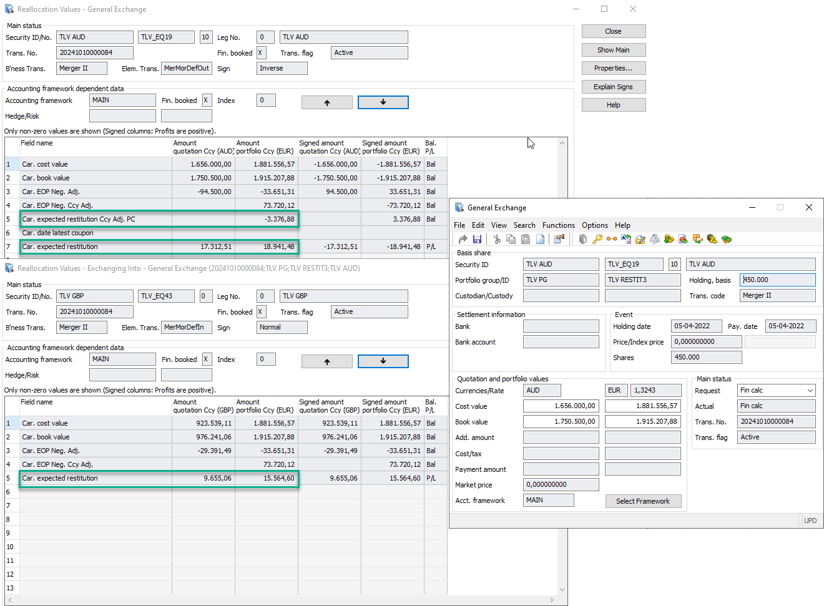Select 'Car. date latest coupon' row
824x606 pixels.
click(226, 233)
